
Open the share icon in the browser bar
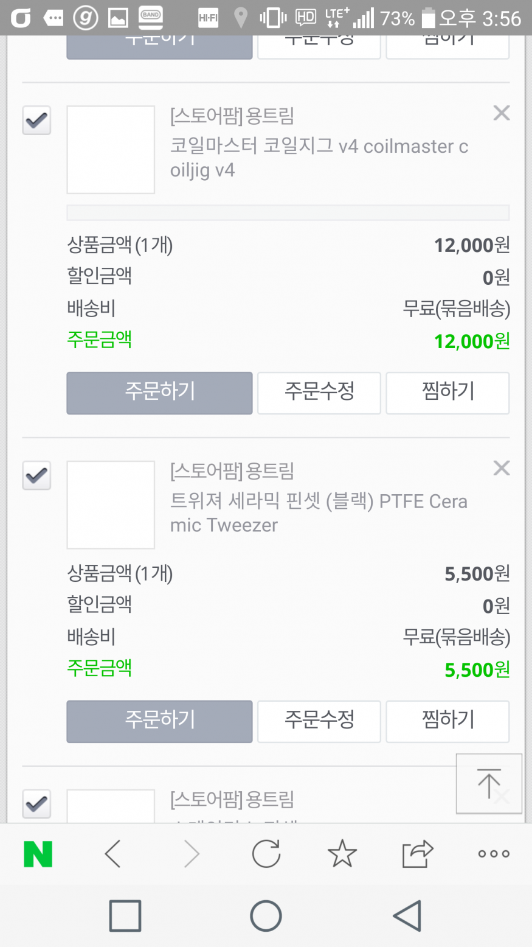click(x=418, y=854)
